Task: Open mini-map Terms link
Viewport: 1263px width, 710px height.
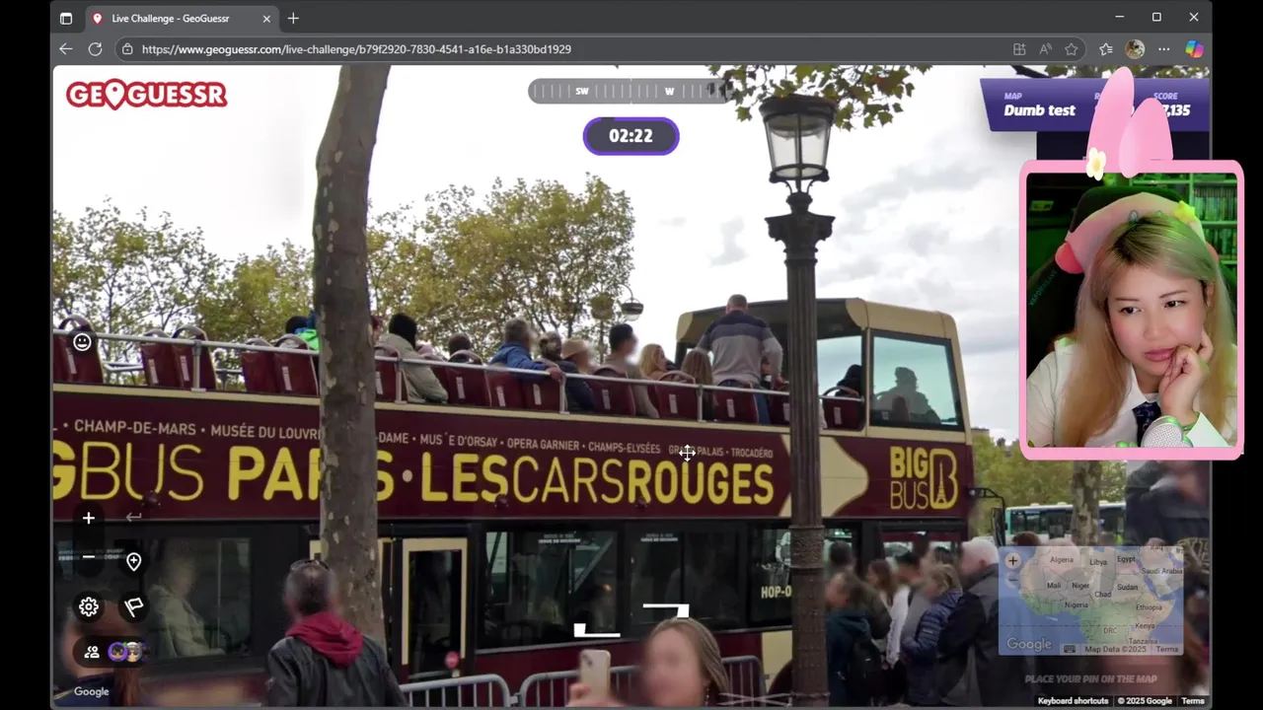Action: click(x=1167, y=649)
